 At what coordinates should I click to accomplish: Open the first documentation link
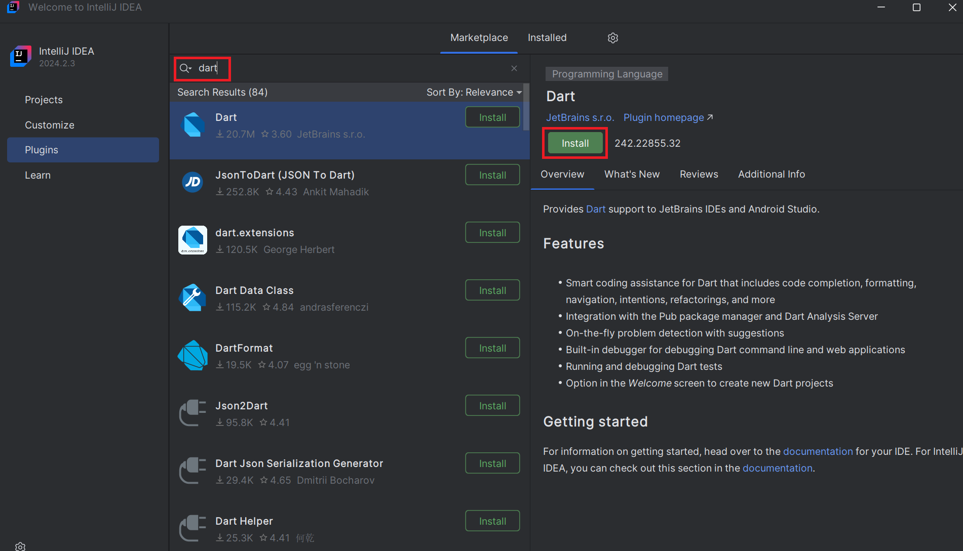click(x=818, y=451)
